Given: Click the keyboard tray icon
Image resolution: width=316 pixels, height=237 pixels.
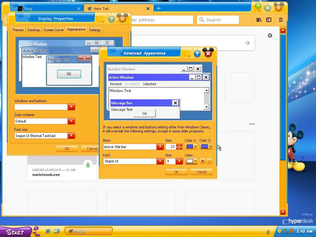Looking at the screenshot, I should pos(268,232).
